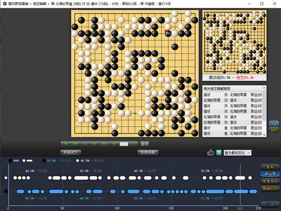
Task: Click the recommendations list scrollbar thumb
Action: (x=264, y=105)
